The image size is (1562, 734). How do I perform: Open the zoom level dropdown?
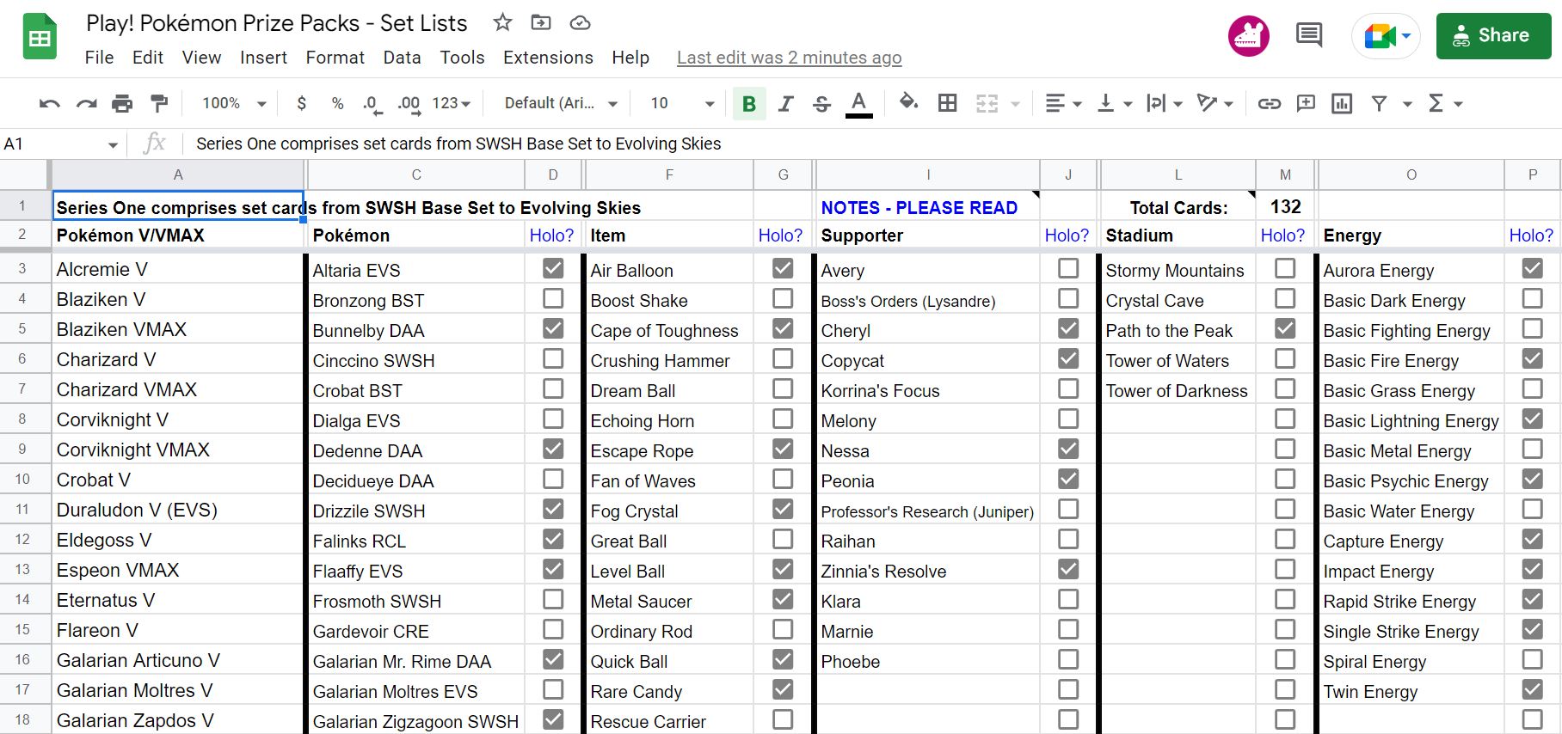click(x=234, y=104)
